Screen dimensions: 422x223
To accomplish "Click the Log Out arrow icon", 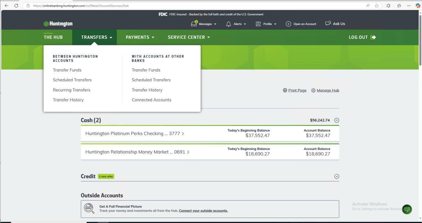I will (373, 37).
